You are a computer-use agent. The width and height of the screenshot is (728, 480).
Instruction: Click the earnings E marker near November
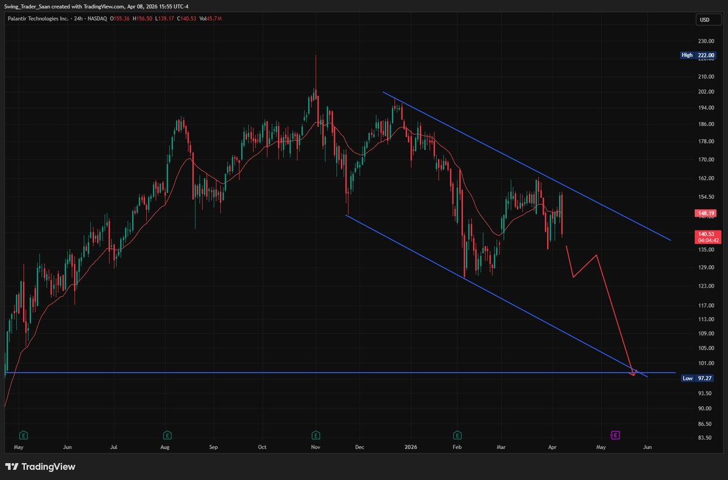315,435
